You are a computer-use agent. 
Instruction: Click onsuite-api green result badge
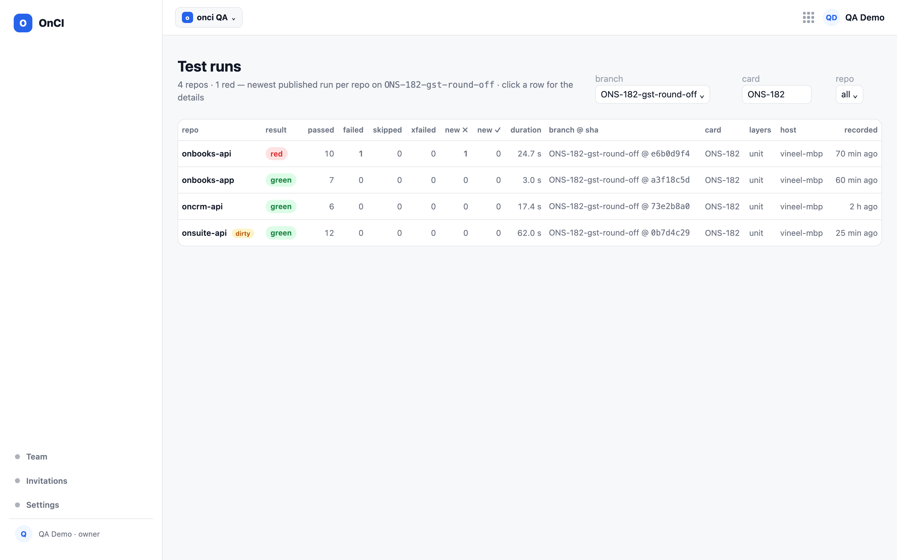coord(281,233)
